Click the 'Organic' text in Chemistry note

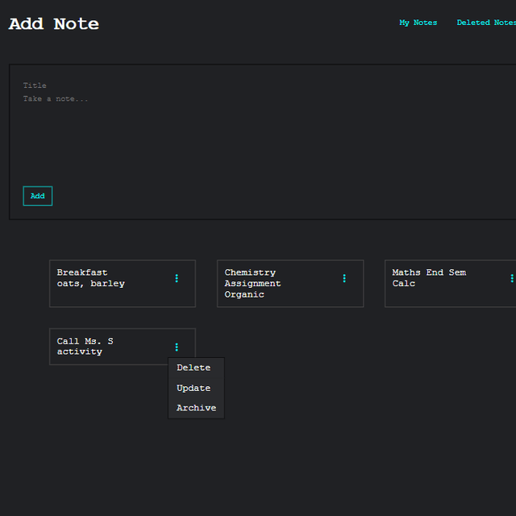click(x=244, y=294)
